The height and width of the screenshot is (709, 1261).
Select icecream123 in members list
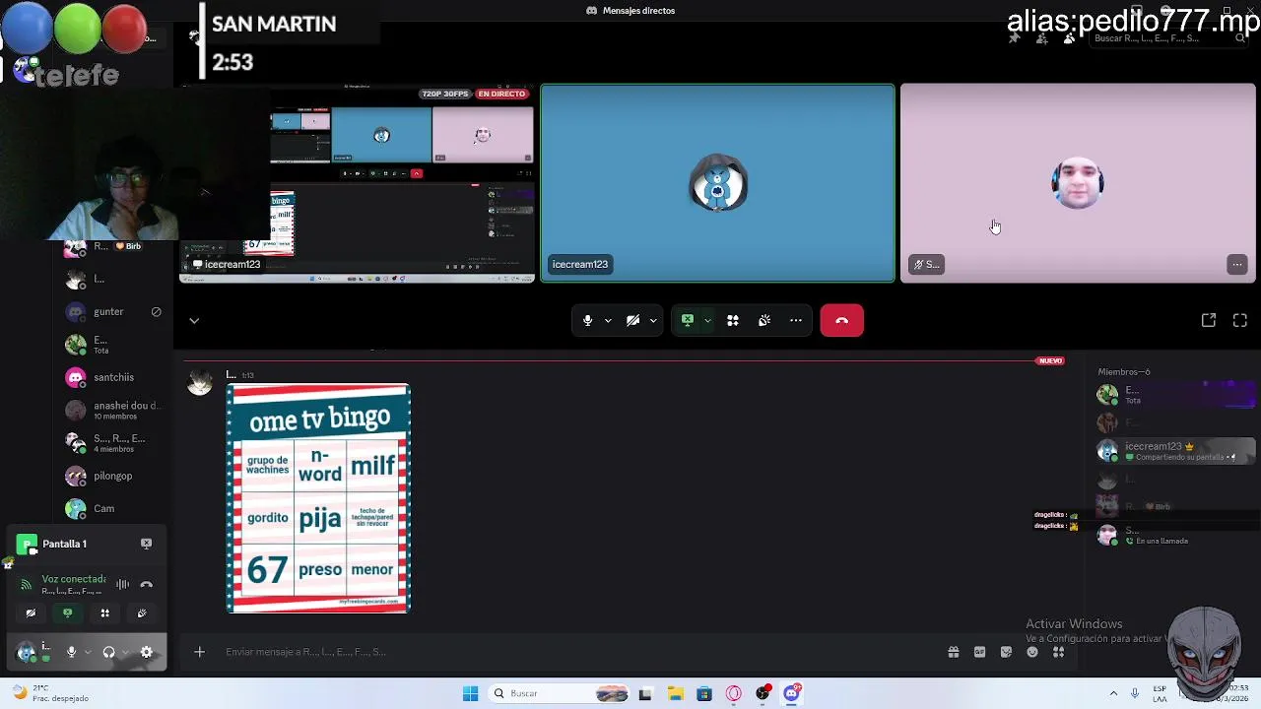pyautogui.click(x=1175, y=450)
